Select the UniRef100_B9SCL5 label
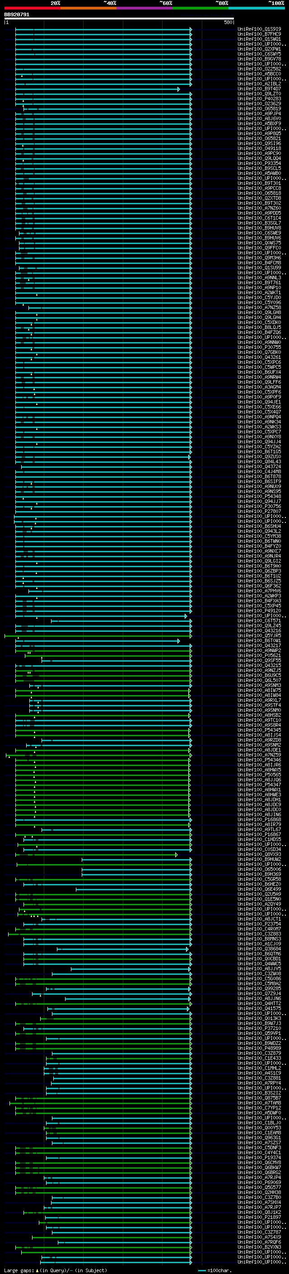The height and width of the screenshot is (1274, 289). click(259, 168)
